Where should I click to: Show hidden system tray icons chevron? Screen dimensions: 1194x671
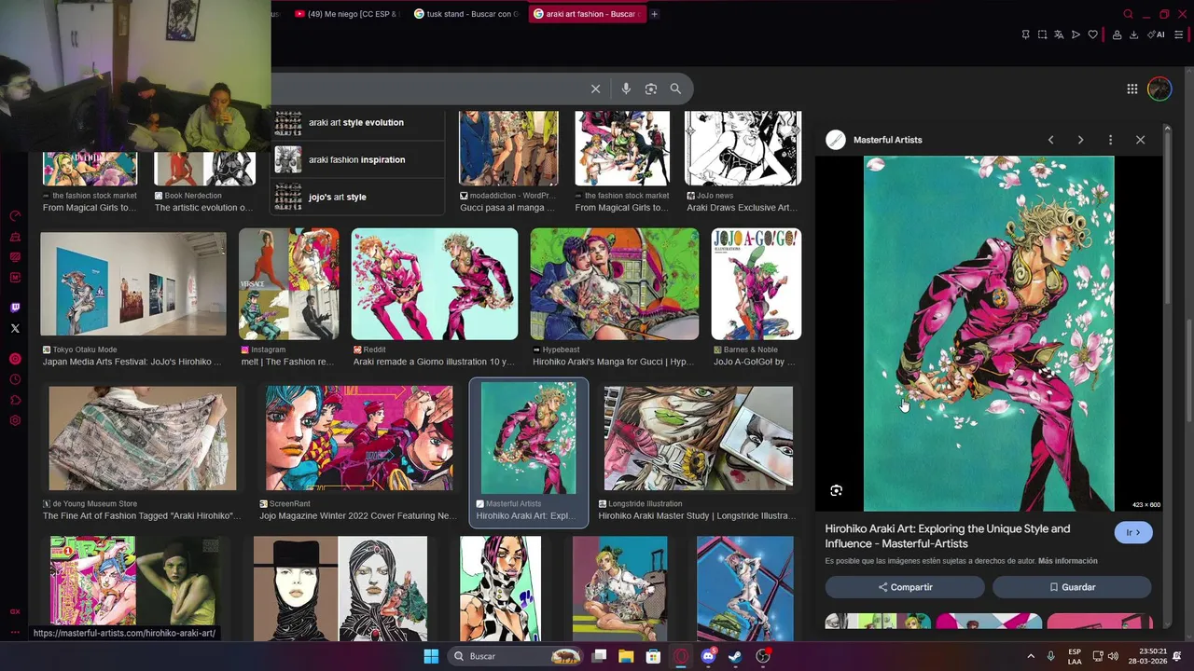click(x=1031, y=656)
